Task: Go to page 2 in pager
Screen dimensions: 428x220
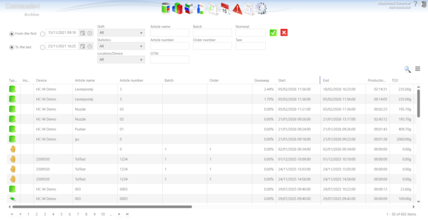Action: [37, 214]
